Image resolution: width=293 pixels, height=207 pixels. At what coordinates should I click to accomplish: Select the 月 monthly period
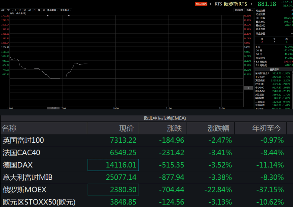click(43, 10)
